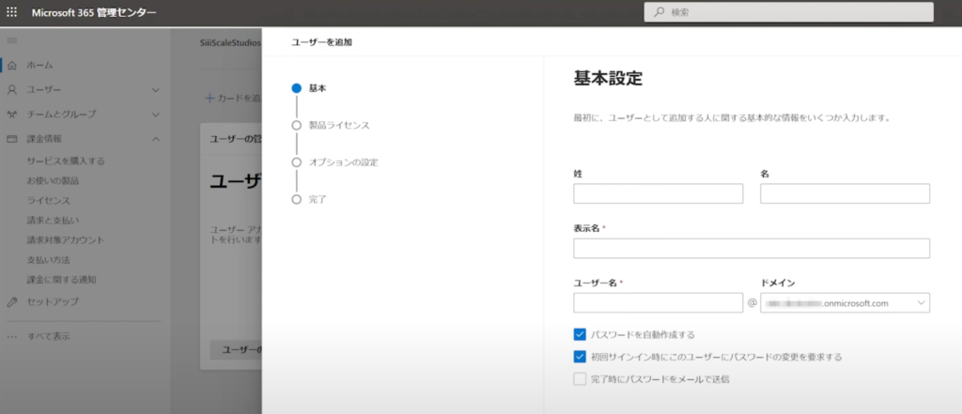Expand the ユーザー section chevron
Viewport: 962px width, 414px height.
(x=156, y=90)
